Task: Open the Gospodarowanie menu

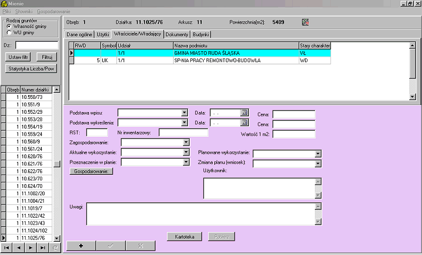Action: coord(53,12)
